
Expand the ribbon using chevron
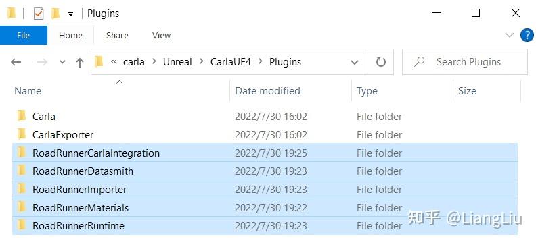tap(510, 35)
